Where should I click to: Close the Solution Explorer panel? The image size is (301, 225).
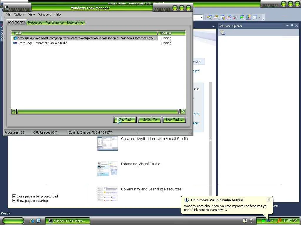[x=297, y=26]
